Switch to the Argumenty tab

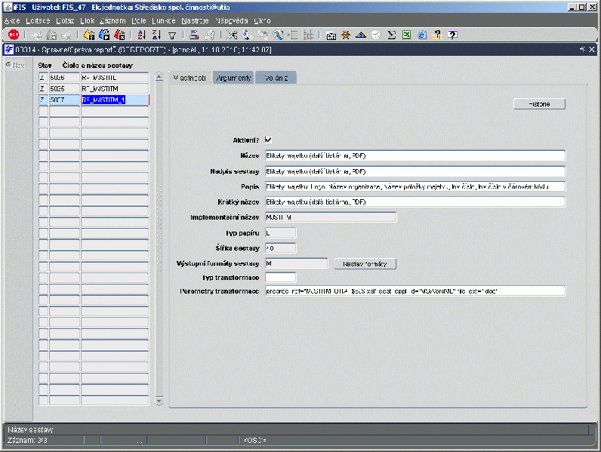click(x=233, y=78)
